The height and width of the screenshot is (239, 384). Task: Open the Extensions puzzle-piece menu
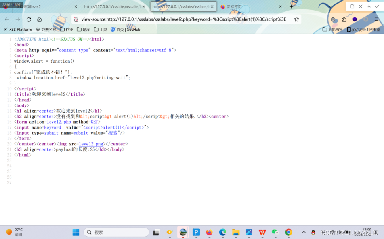tap(344, 19)
